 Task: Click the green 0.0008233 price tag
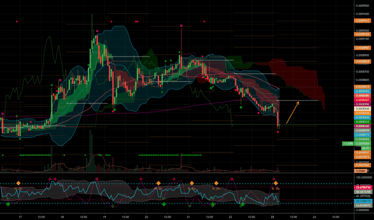coord(362,122)
